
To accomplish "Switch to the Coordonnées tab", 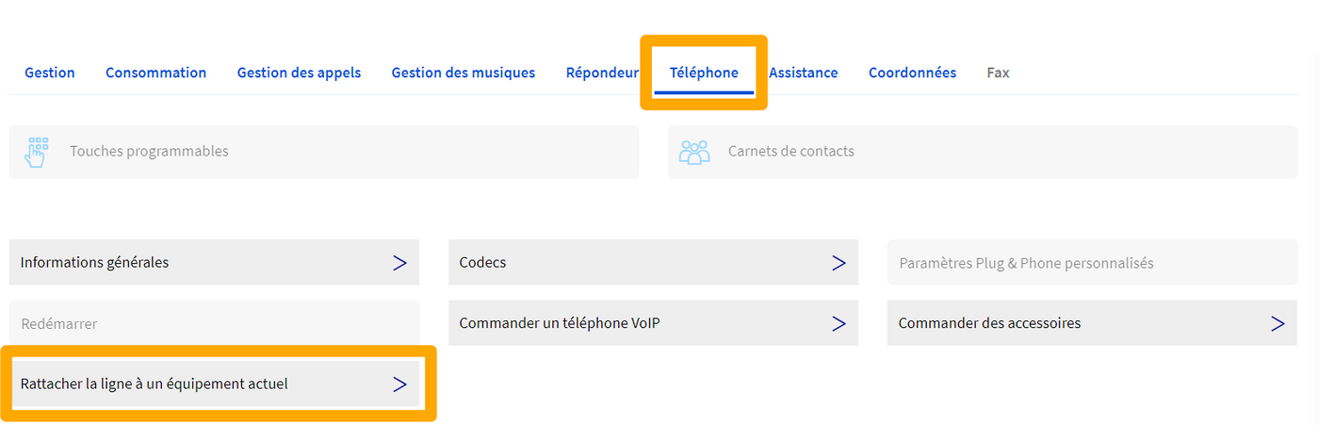I will [912, 73].
